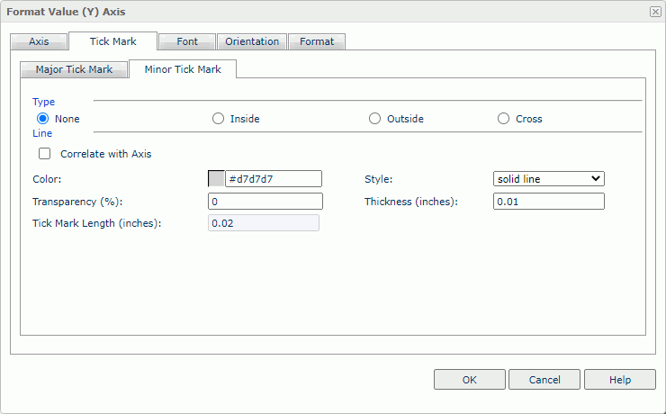
Task: Open the line color swatch picker
Action: 216,179
